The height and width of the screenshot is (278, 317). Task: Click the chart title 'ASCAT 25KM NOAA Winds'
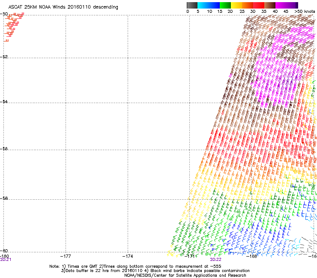[x=37, y=7]
